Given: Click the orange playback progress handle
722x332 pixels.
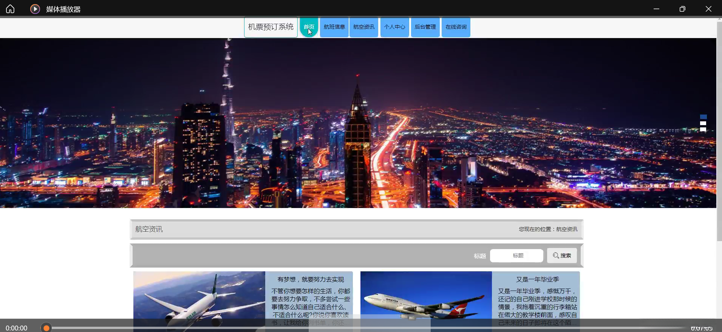Looking at the screenshot, I should 46,328.
